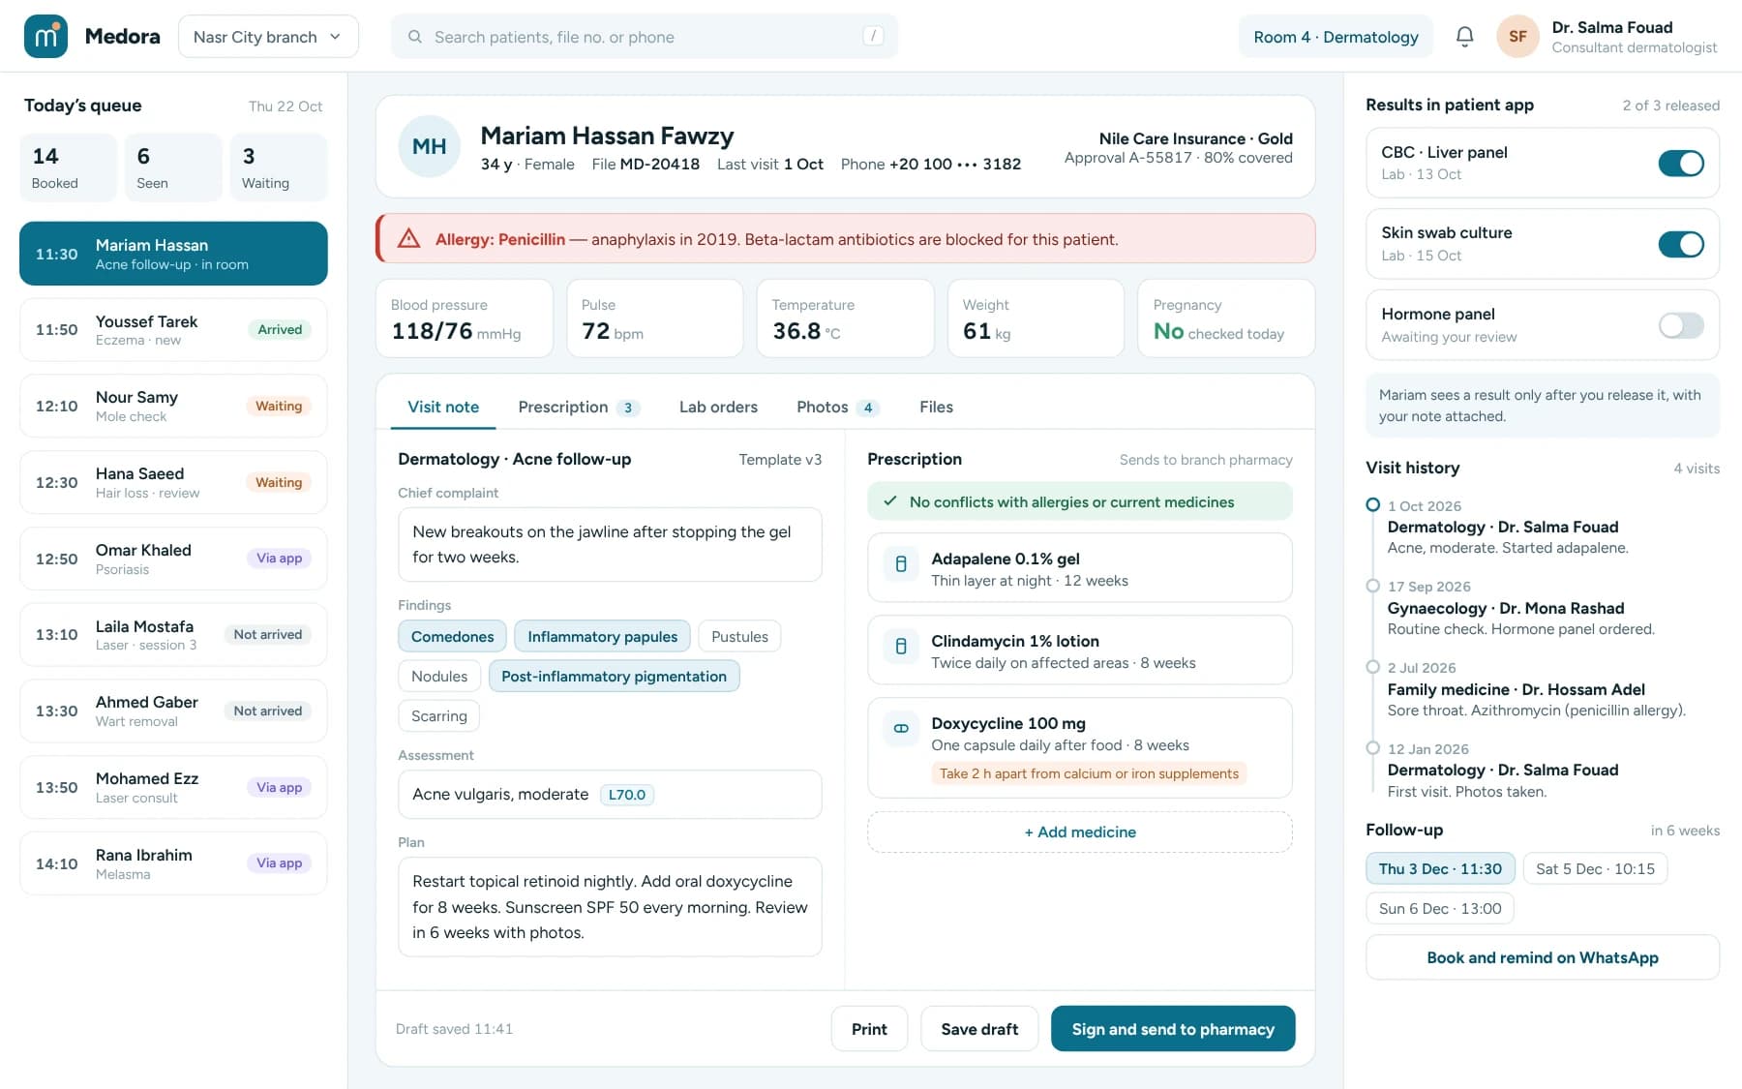Open the Nasr City branch dropdown
The width and height of the screenshot is (1742, 1089).
268,37
